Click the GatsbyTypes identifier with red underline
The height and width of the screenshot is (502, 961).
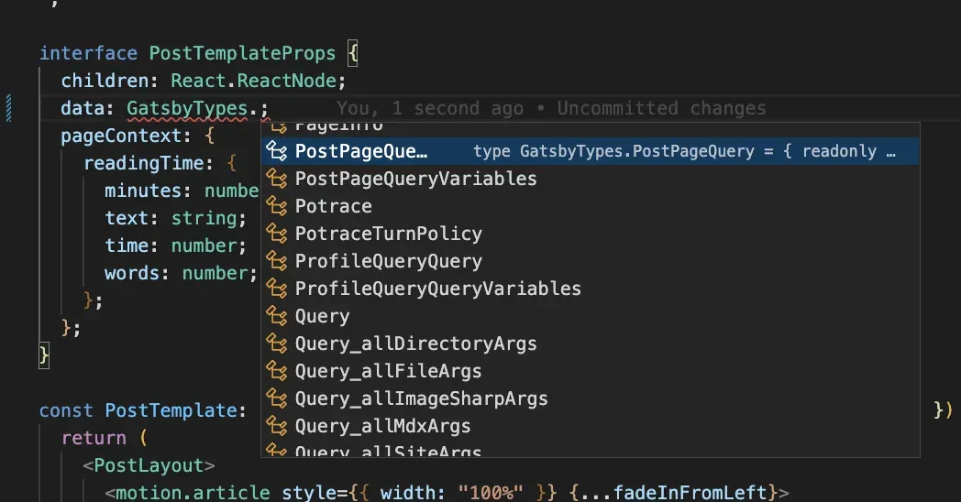point(187,108)
